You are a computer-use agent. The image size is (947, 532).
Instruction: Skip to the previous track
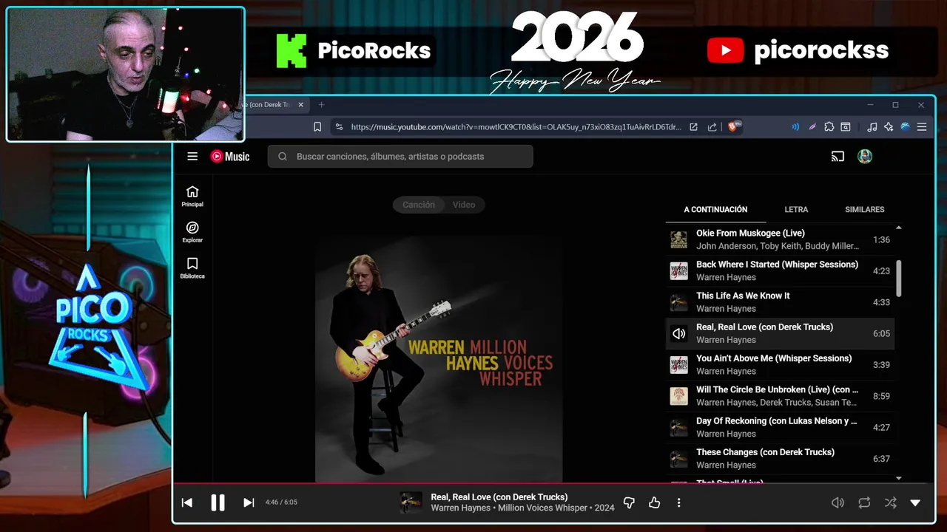187,502
